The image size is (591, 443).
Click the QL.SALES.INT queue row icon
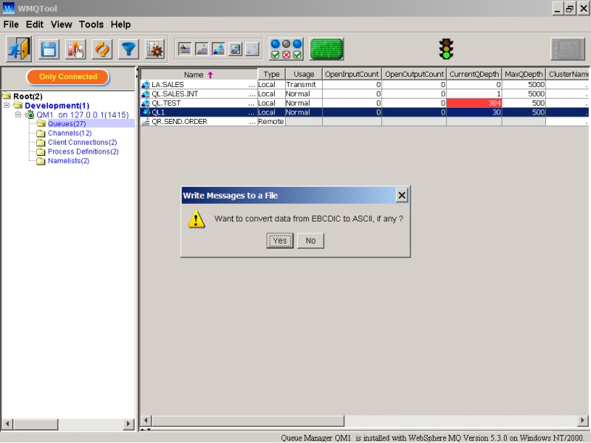click(x=146, y=94)
